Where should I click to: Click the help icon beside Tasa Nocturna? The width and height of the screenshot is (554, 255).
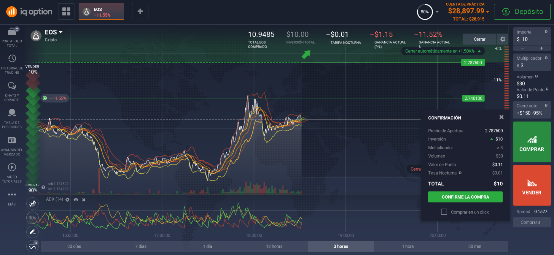pos(460,173)
